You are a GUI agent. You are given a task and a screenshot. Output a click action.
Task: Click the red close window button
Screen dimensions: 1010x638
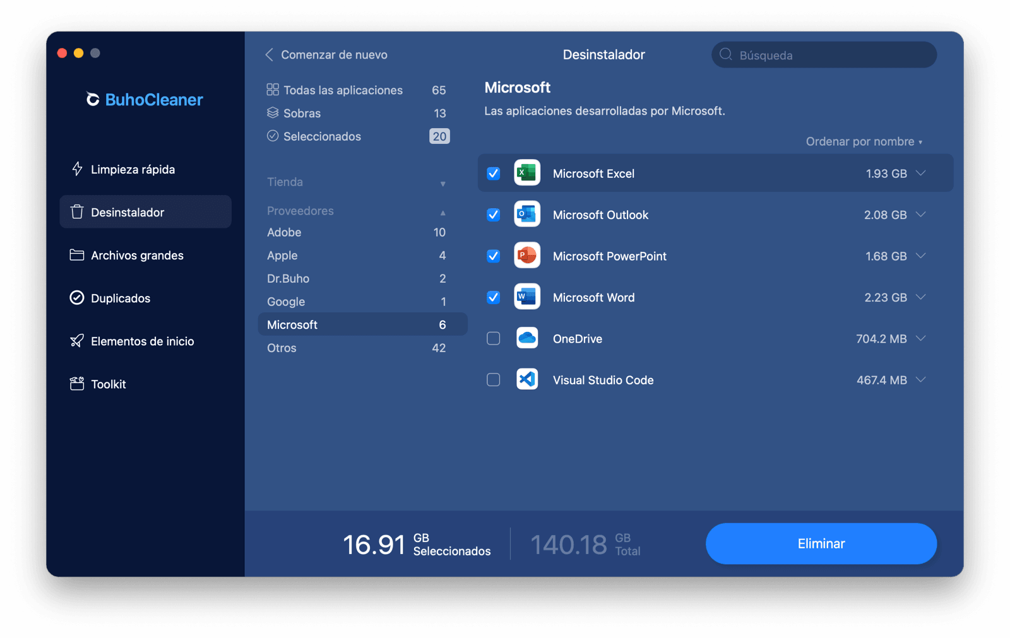tap(62, 53)
